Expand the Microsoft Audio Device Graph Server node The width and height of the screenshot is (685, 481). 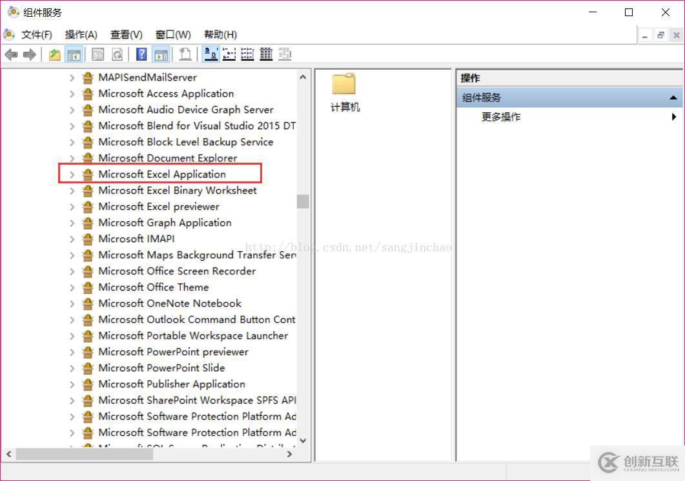pos(72,110)
